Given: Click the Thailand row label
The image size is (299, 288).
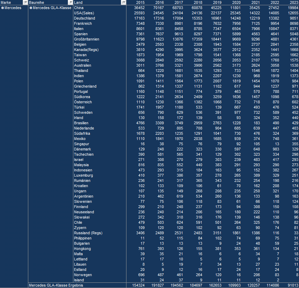Looking at the screenshot, I should click(81, 71).
